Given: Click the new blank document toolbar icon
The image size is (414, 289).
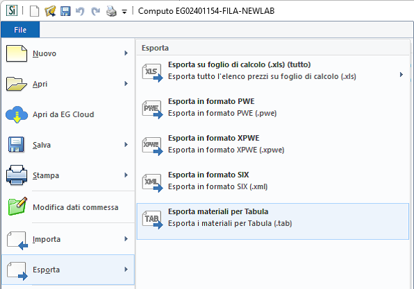Looking at the screenshot, I should [x=34, y=11].
